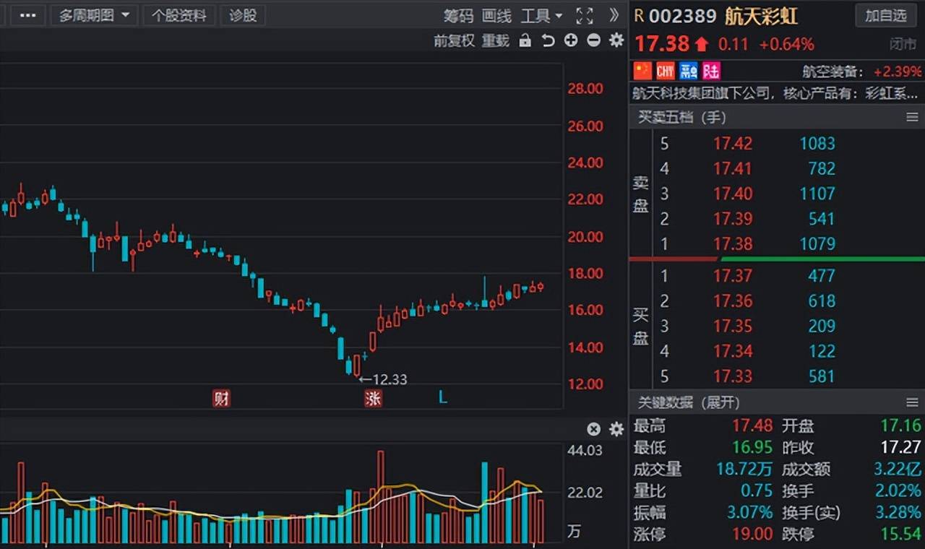925x549 pixels.
Task: Click the 成交额 value 3.22亿
Action: (x=898, y=470)
